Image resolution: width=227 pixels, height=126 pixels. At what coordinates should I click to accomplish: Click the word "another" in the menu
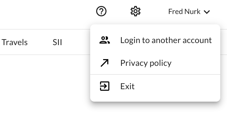click(165, 40)
